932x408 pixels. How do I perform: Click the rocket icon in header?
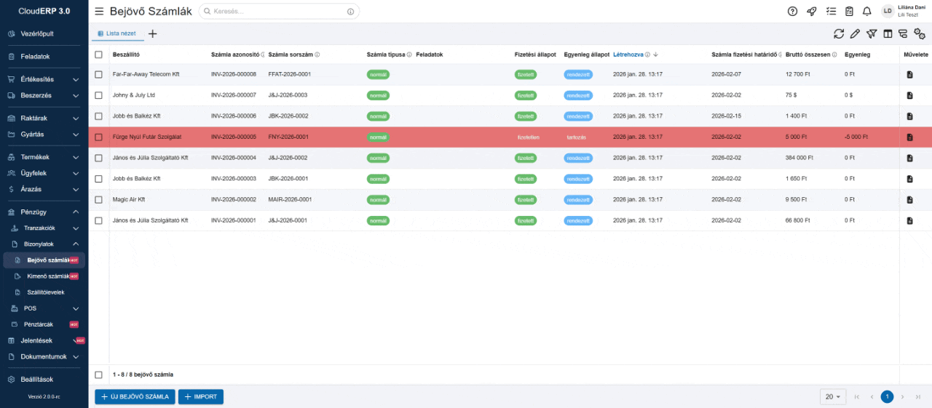pos(812,11)
